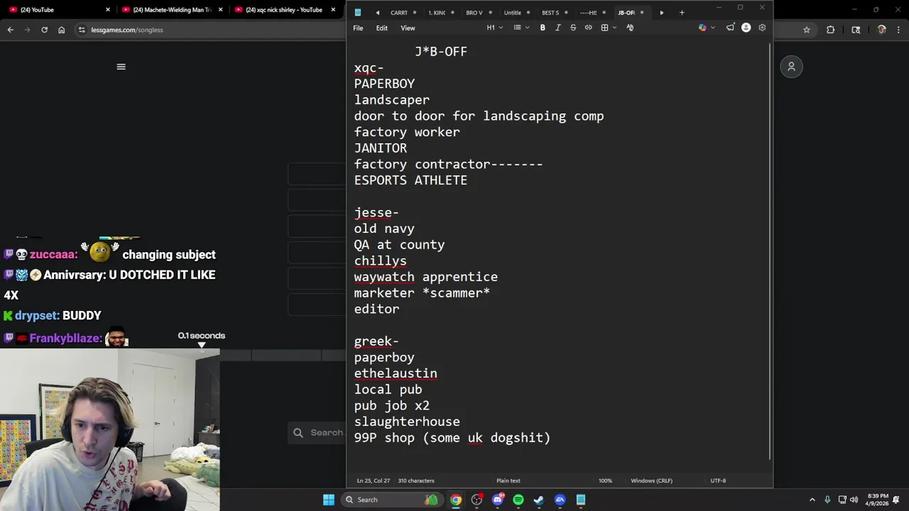Add a new Notepad tab
909x511 pixels.
point(682,13)
